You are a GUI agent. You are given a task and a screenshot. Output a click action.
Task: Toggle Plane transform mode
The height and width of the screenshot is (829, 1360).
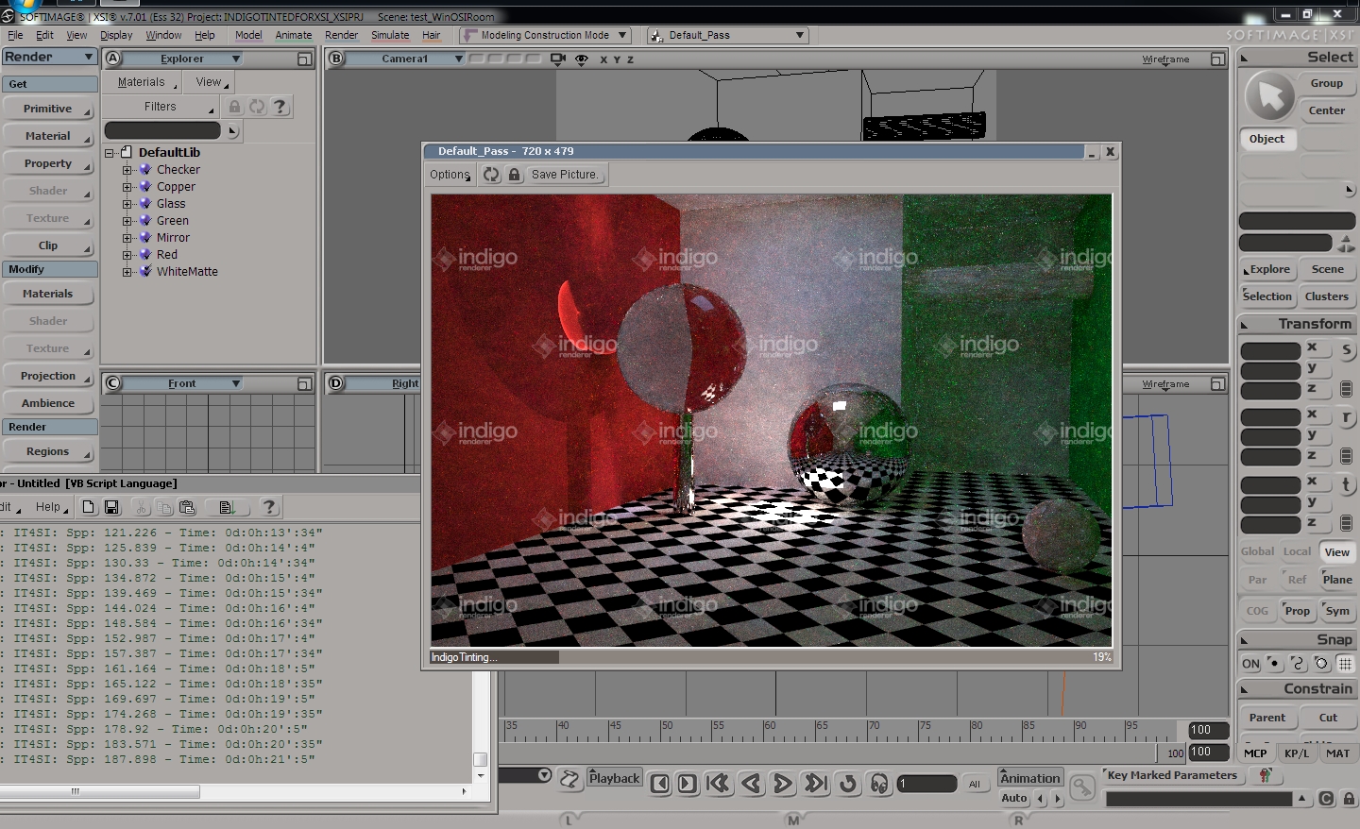coord(1336,580)
